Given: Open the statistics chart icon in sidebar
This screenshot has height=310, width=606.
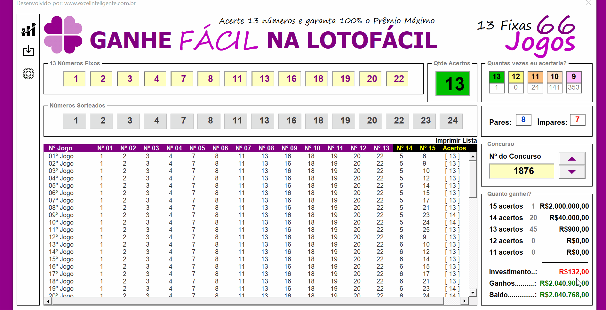Looking at the screenshot, I should point(28,30).
